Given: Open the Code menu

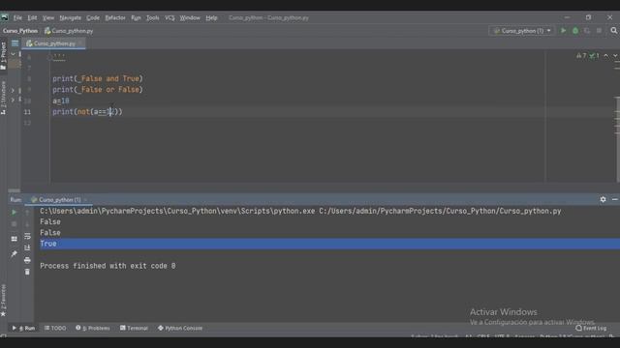Looking at the screenshot, I should click(x=93, y=17).
